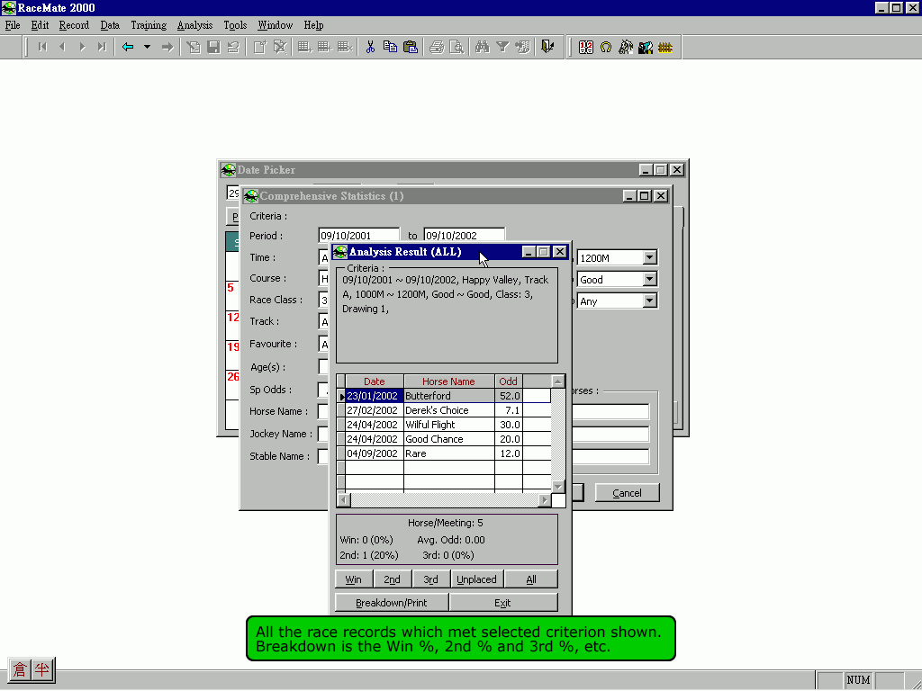Click the Paste clipboard toolbar icon
Viewport: 922px width, 691px height.
(411, 47)
